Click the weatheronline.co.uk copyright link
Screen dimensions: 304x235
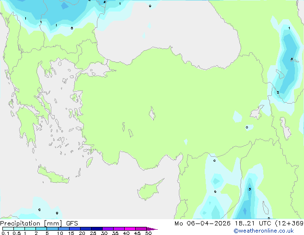(x=263, y=231)
